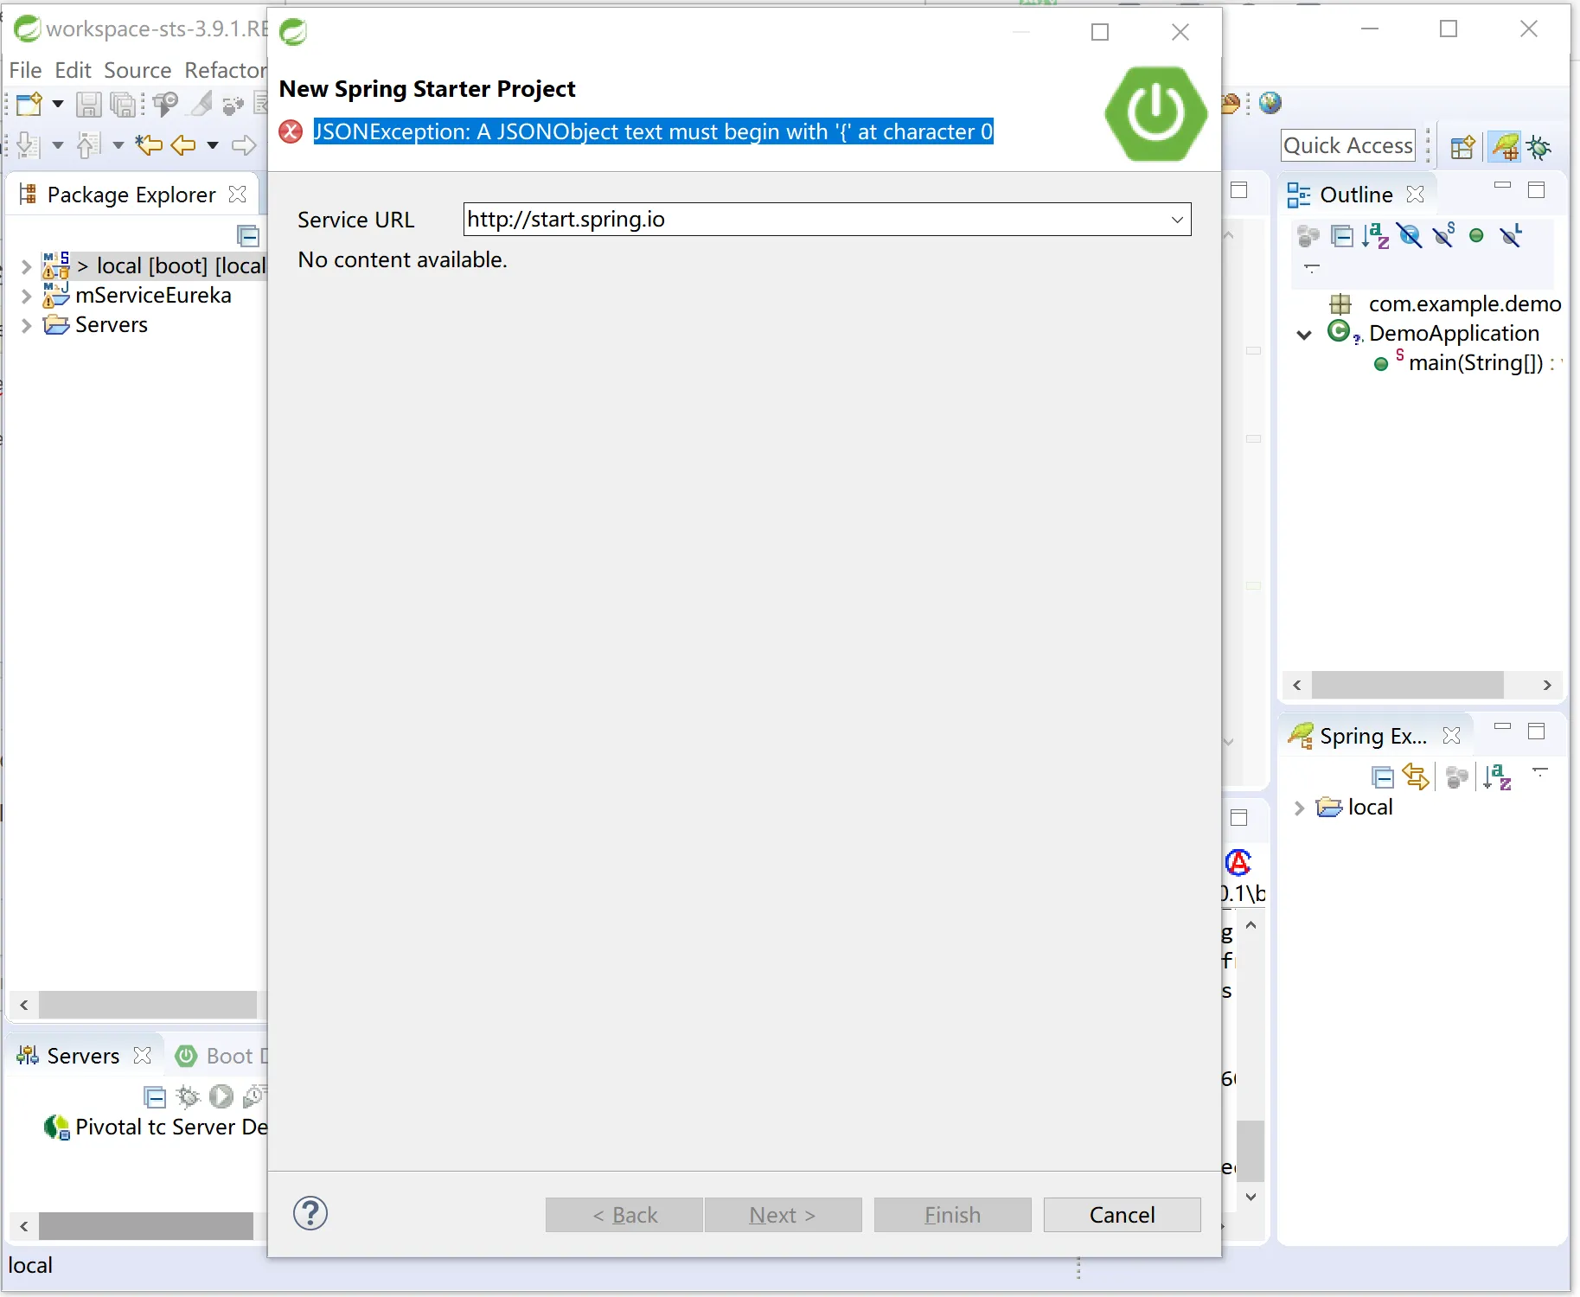Expand the Servers folder in Package Explorer
The height and width of the screenshot is (1297, 1580).
[x=26, y=325]
